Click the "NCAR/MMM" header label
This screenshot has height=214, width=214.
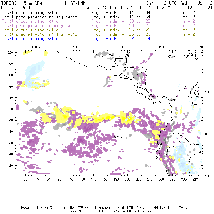[75, 3]
